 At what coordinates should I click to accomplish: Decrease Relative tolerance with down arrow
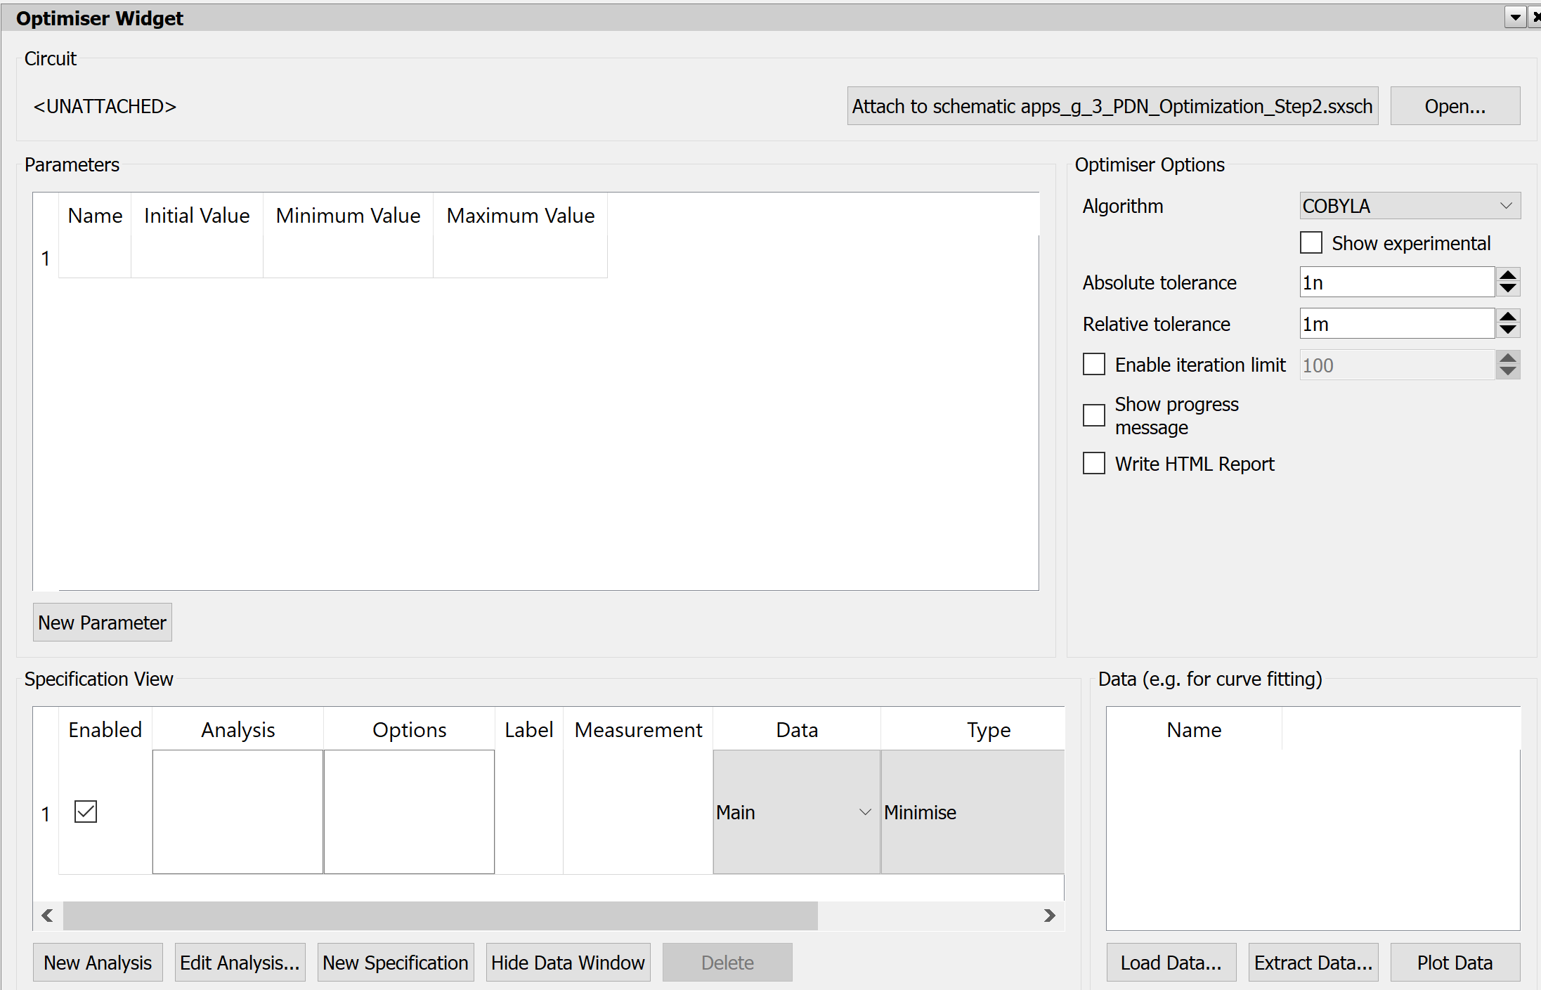(1507, 331)
